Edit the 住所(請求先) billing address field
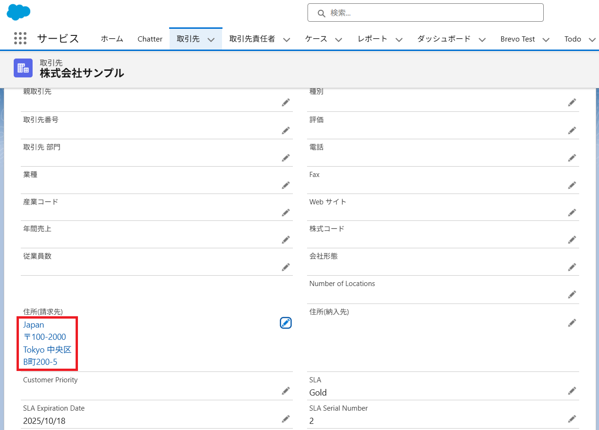 coord(285,323)
